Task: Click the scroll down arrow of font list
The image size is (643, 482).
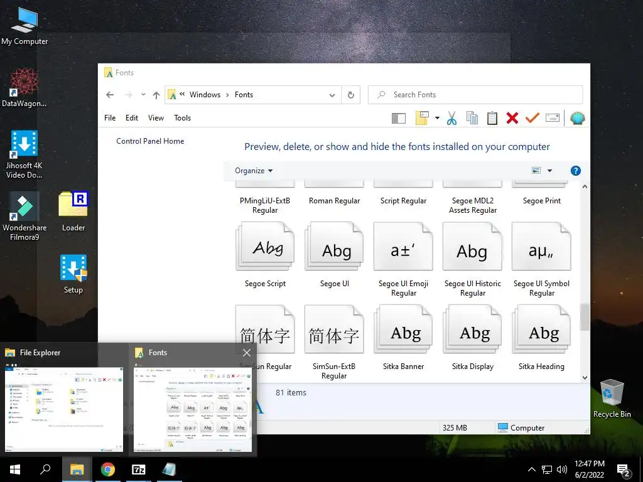Action: [x=585, y=377]
